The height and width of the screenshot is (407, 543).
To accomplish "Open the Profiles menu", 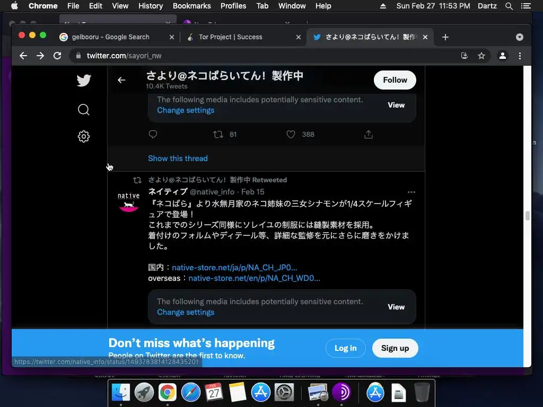I will tap(233, 6).
